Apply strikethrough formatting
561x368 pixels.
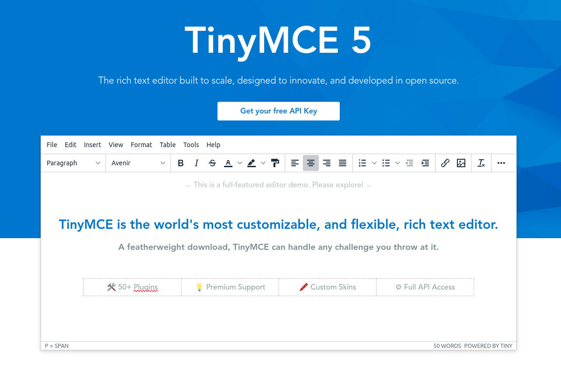[212, 163]
